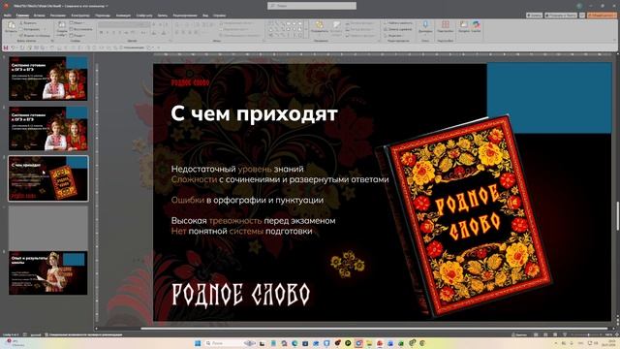Switch to the Переходы tab
Image resolution: width=620 pixels, height=349 pixels.
click(103, 16)
